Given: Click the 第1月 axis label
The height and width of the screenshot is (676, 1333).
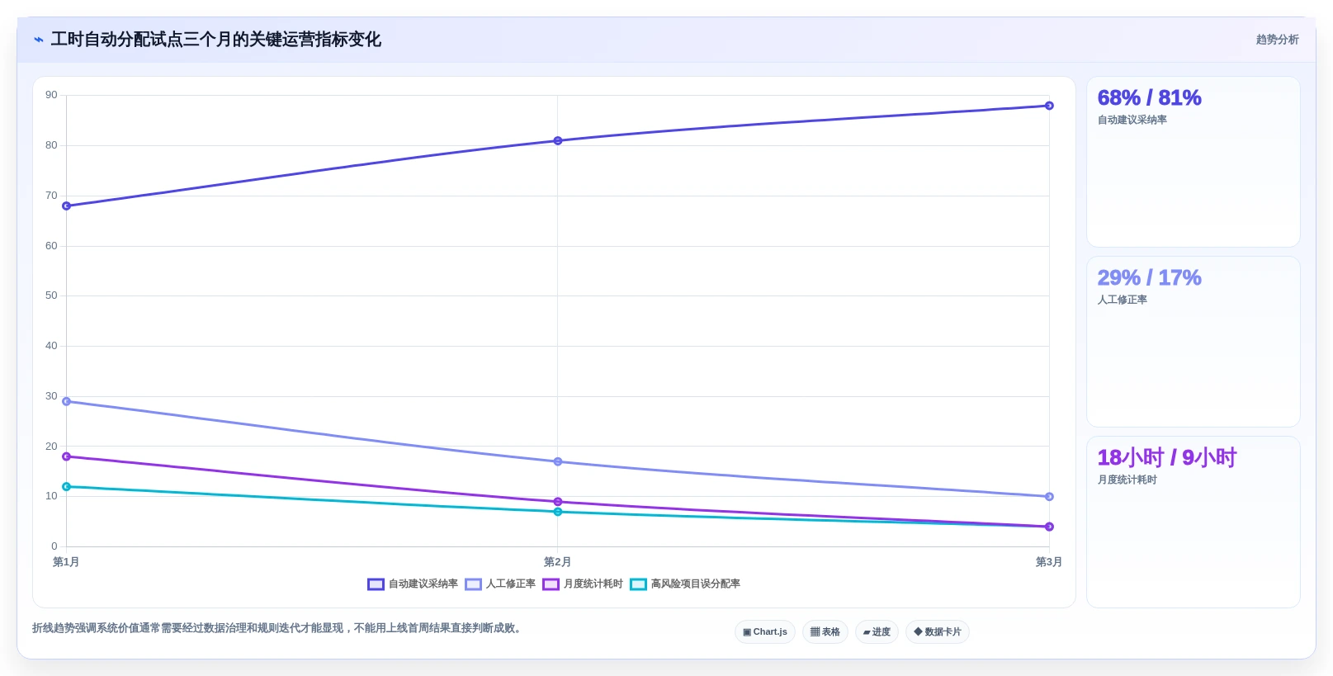Looking at the screenshot, I should click(x=66, y=562).
